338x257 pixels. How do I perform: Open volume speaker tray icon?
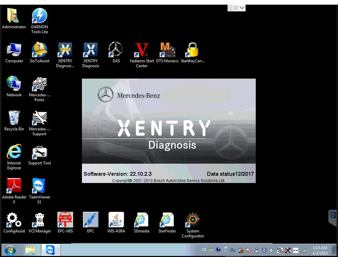pyautogui.click(x=272, y=250)
